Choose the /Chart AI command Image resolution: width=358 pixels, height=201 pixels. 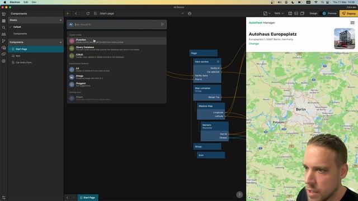click(117, 98)
